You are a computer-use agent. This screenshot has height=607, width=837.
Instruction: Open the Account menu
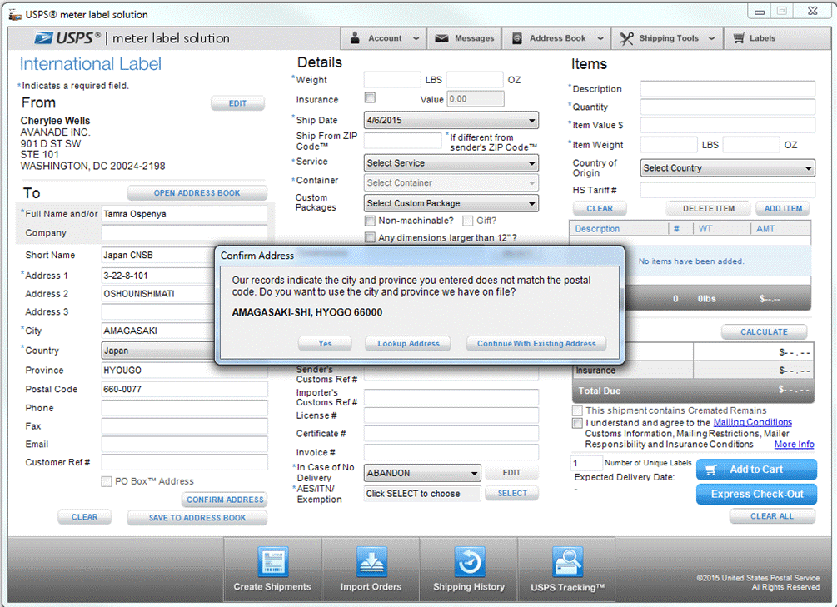point(384,38)
